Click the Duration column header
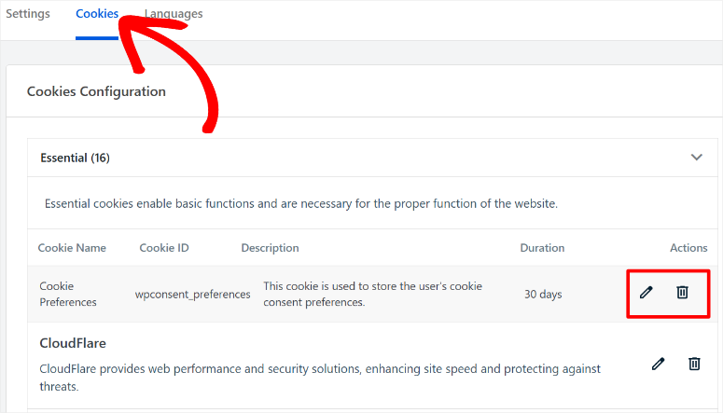 tap(542, 248)
